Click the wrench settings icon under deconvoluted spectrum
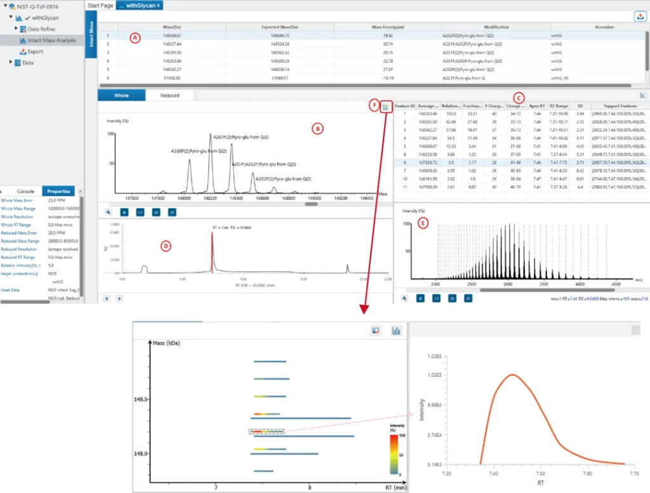The height and width of the screenshot is (493, 650). click(109, 213)
